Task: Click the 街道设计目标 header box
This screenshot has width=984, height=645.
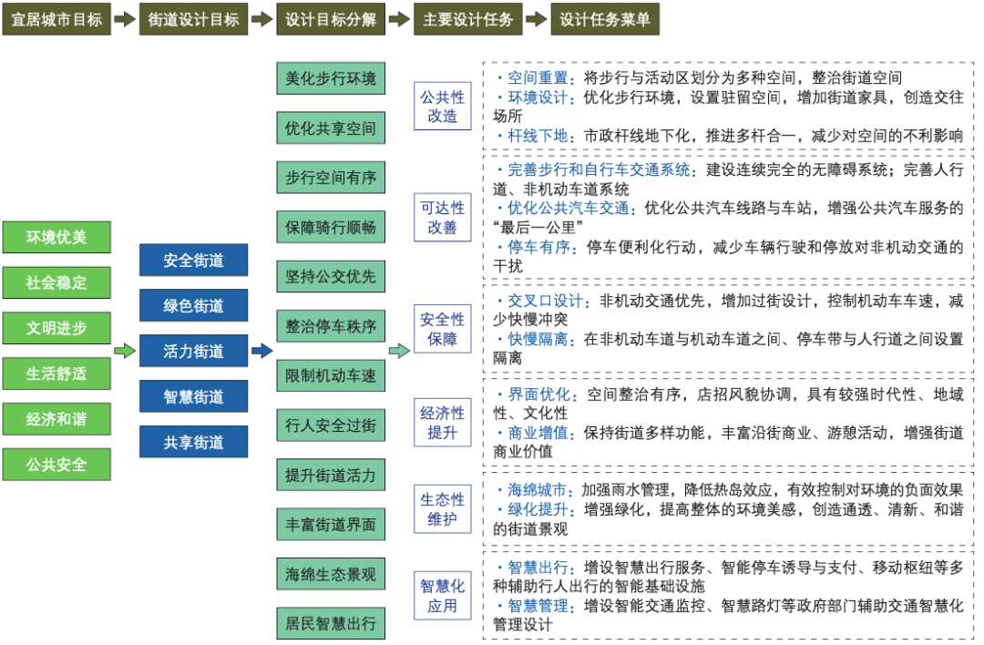Action: (193, 19)
